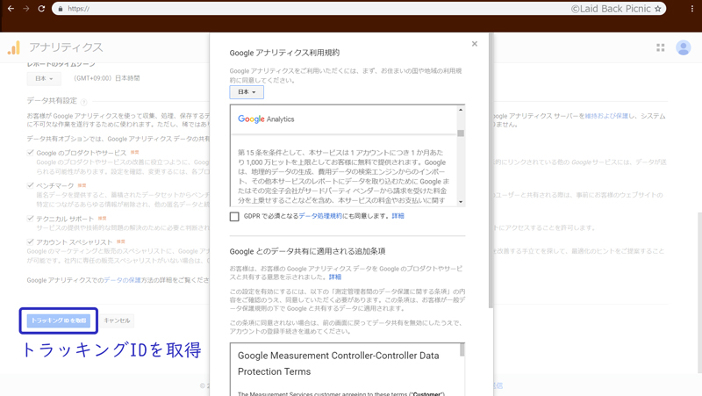Image resolution: width=702 pixels, height=396 pixels.
Task: Bookmark page with the star icon
Action: tap(657, 9)
